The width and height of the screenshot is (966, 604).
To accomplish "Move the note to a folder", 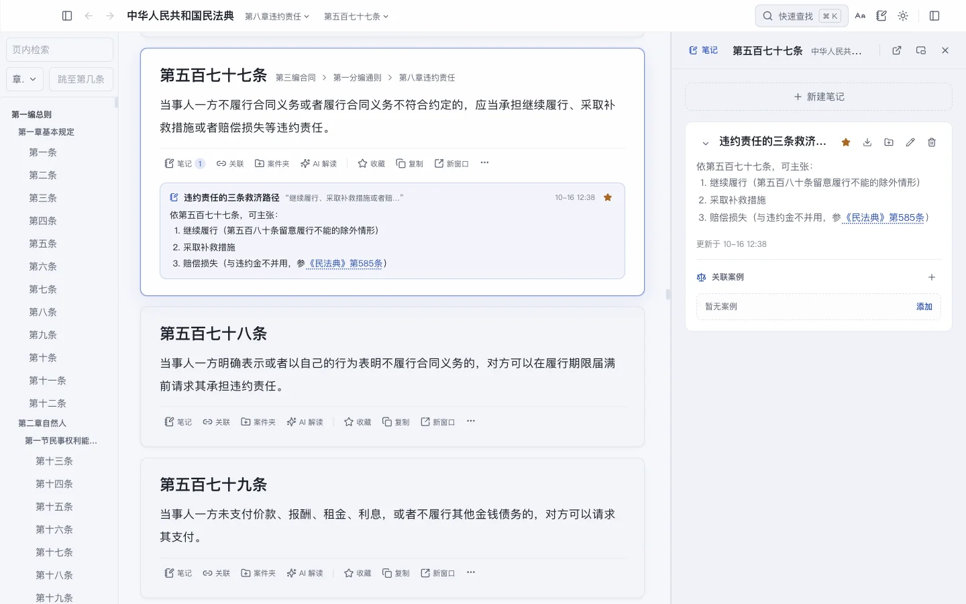I will click(889, 142).
